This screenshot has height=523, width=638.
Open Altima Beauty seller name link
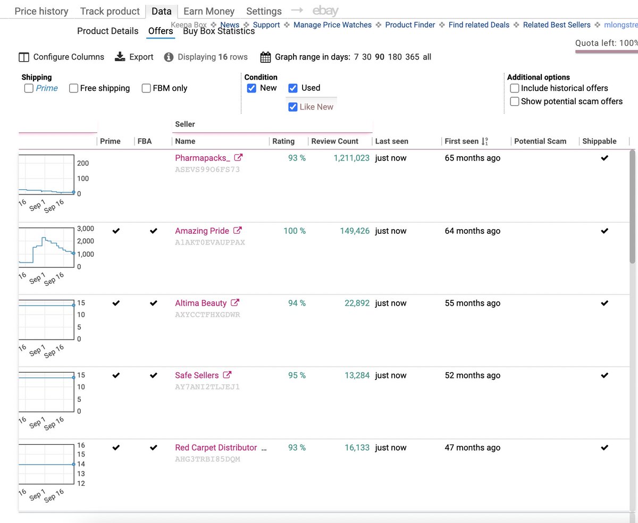pos(201,303)
